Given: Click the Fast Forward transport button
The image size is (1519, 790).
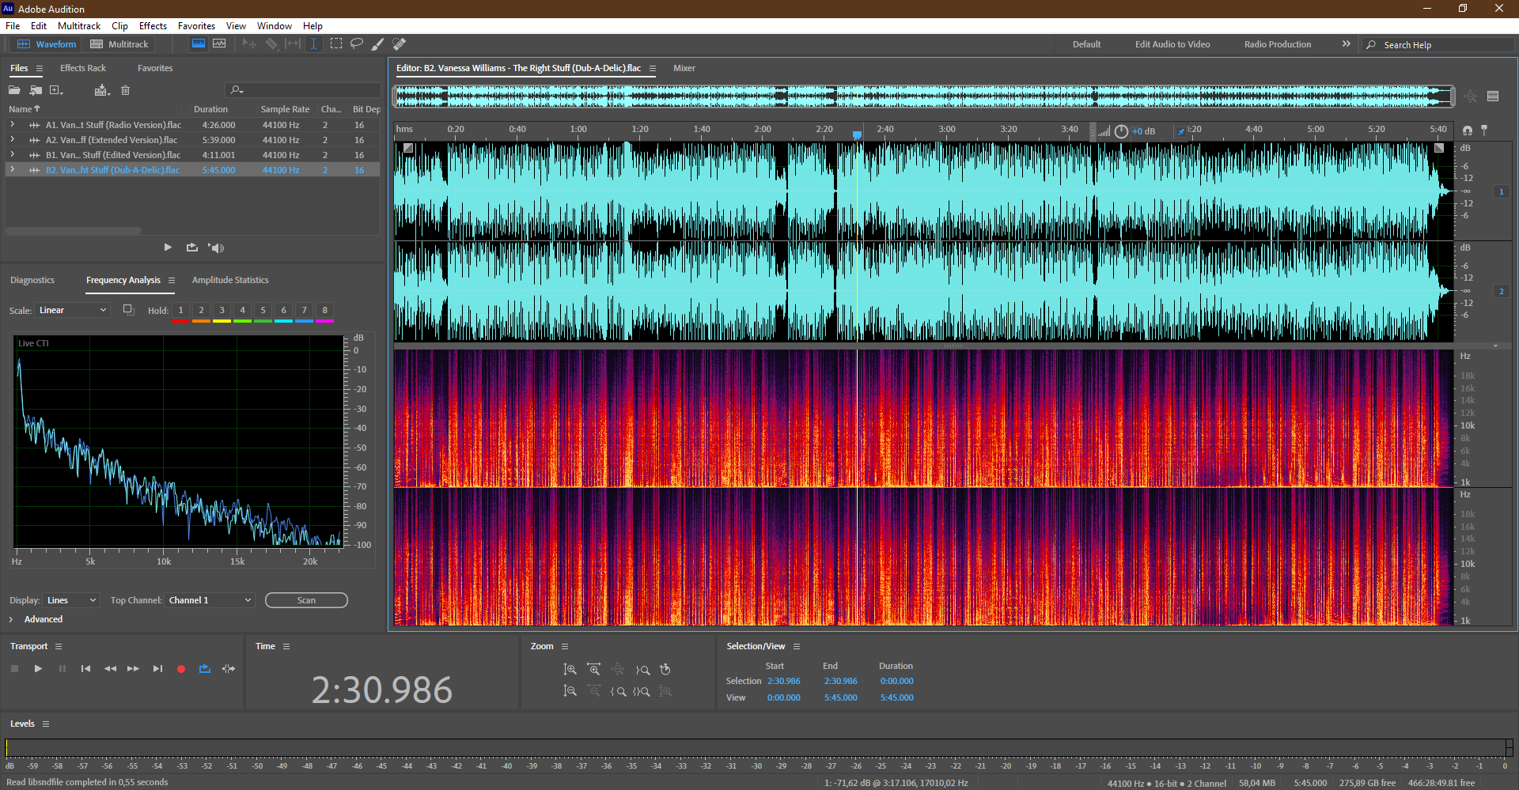Looking at the screenshot, I should (x=134, y=669).
